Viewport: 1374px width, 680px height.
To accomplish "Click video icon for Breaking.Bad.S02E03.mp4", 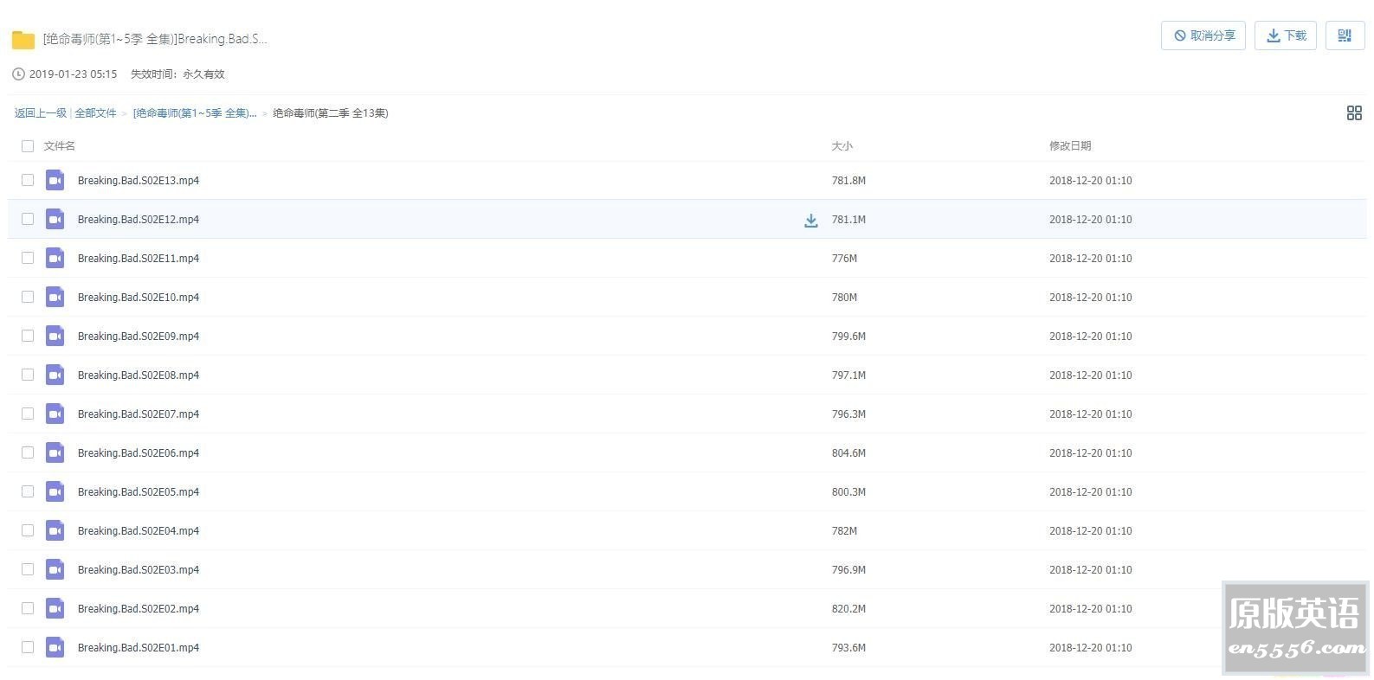I will point(55,569).
